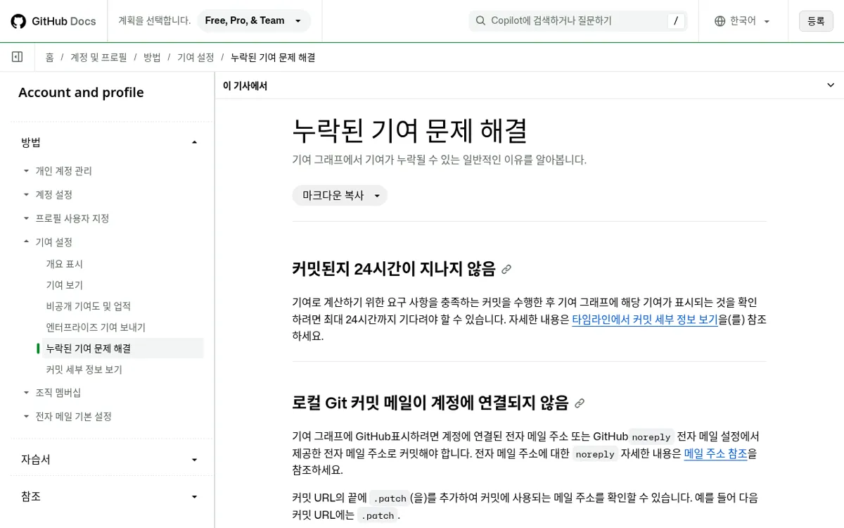Go to 기여 설정 breadcrumb
The width and height of the screenshot is (844, 528).
click(196, 58)
